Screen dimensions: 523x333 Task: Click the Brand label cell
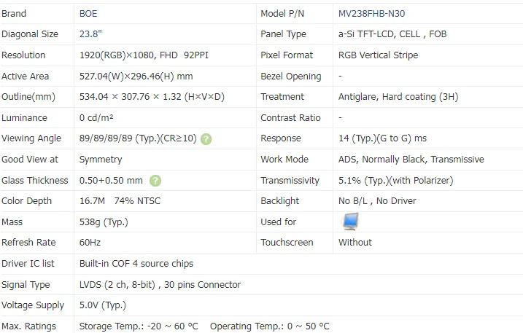click(x=14, y=14)
